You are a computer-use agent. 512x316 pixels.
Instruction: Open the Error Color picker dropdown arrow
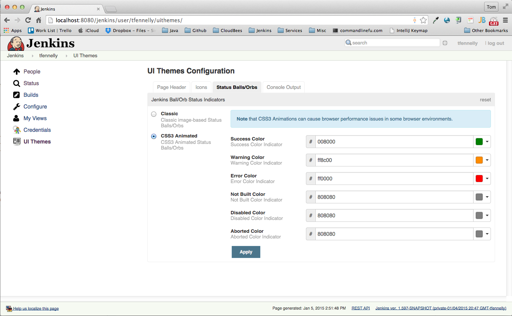(487, 179)
